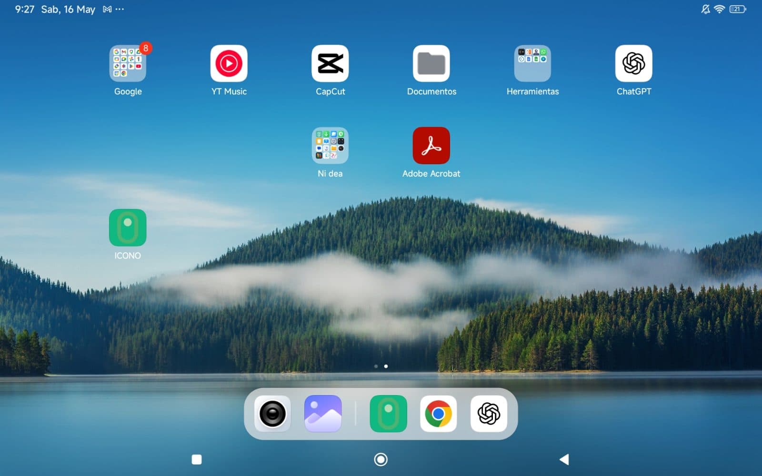Switch to the first home page dot

(x=376, y=367)
